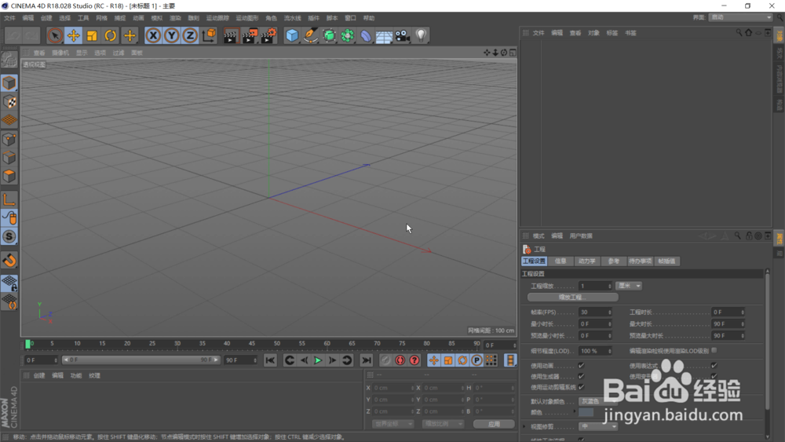785x442 pixels.
Task: Open the deformer bend icon
Action: click(366, 35)
